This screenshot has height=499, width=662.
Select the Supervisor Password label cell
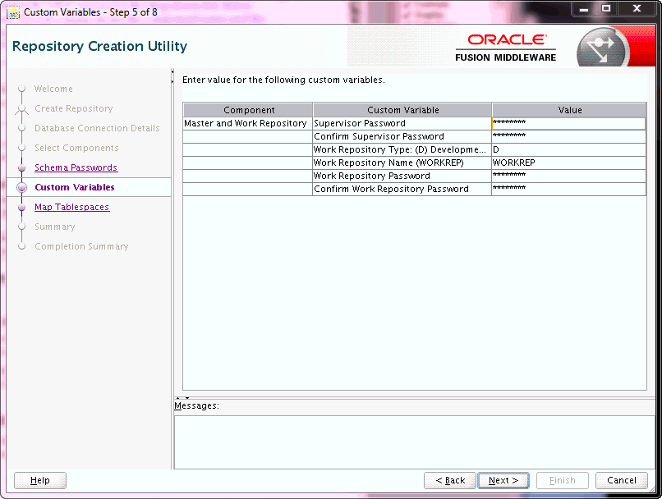[402, 123]
